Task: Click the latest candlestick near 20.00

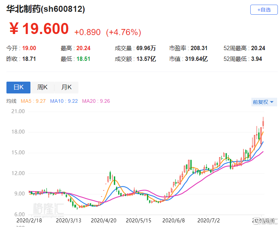Action: [263, 123]
